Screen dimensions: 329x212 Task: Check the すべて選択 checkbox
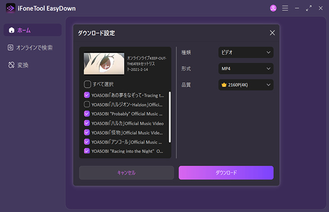click(x=88, y=84)
